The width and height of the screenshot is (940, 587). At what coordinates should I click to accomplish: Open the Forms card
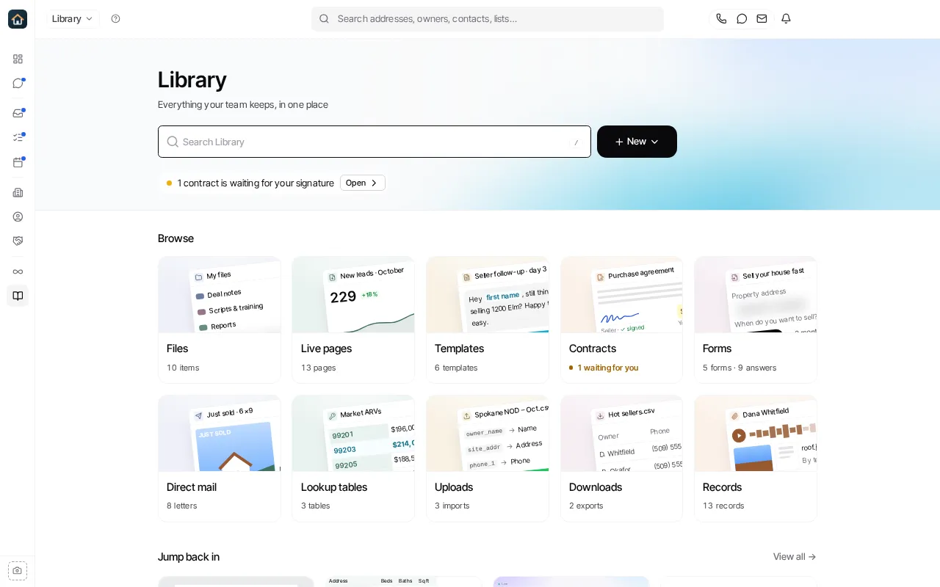pos(756,320)
